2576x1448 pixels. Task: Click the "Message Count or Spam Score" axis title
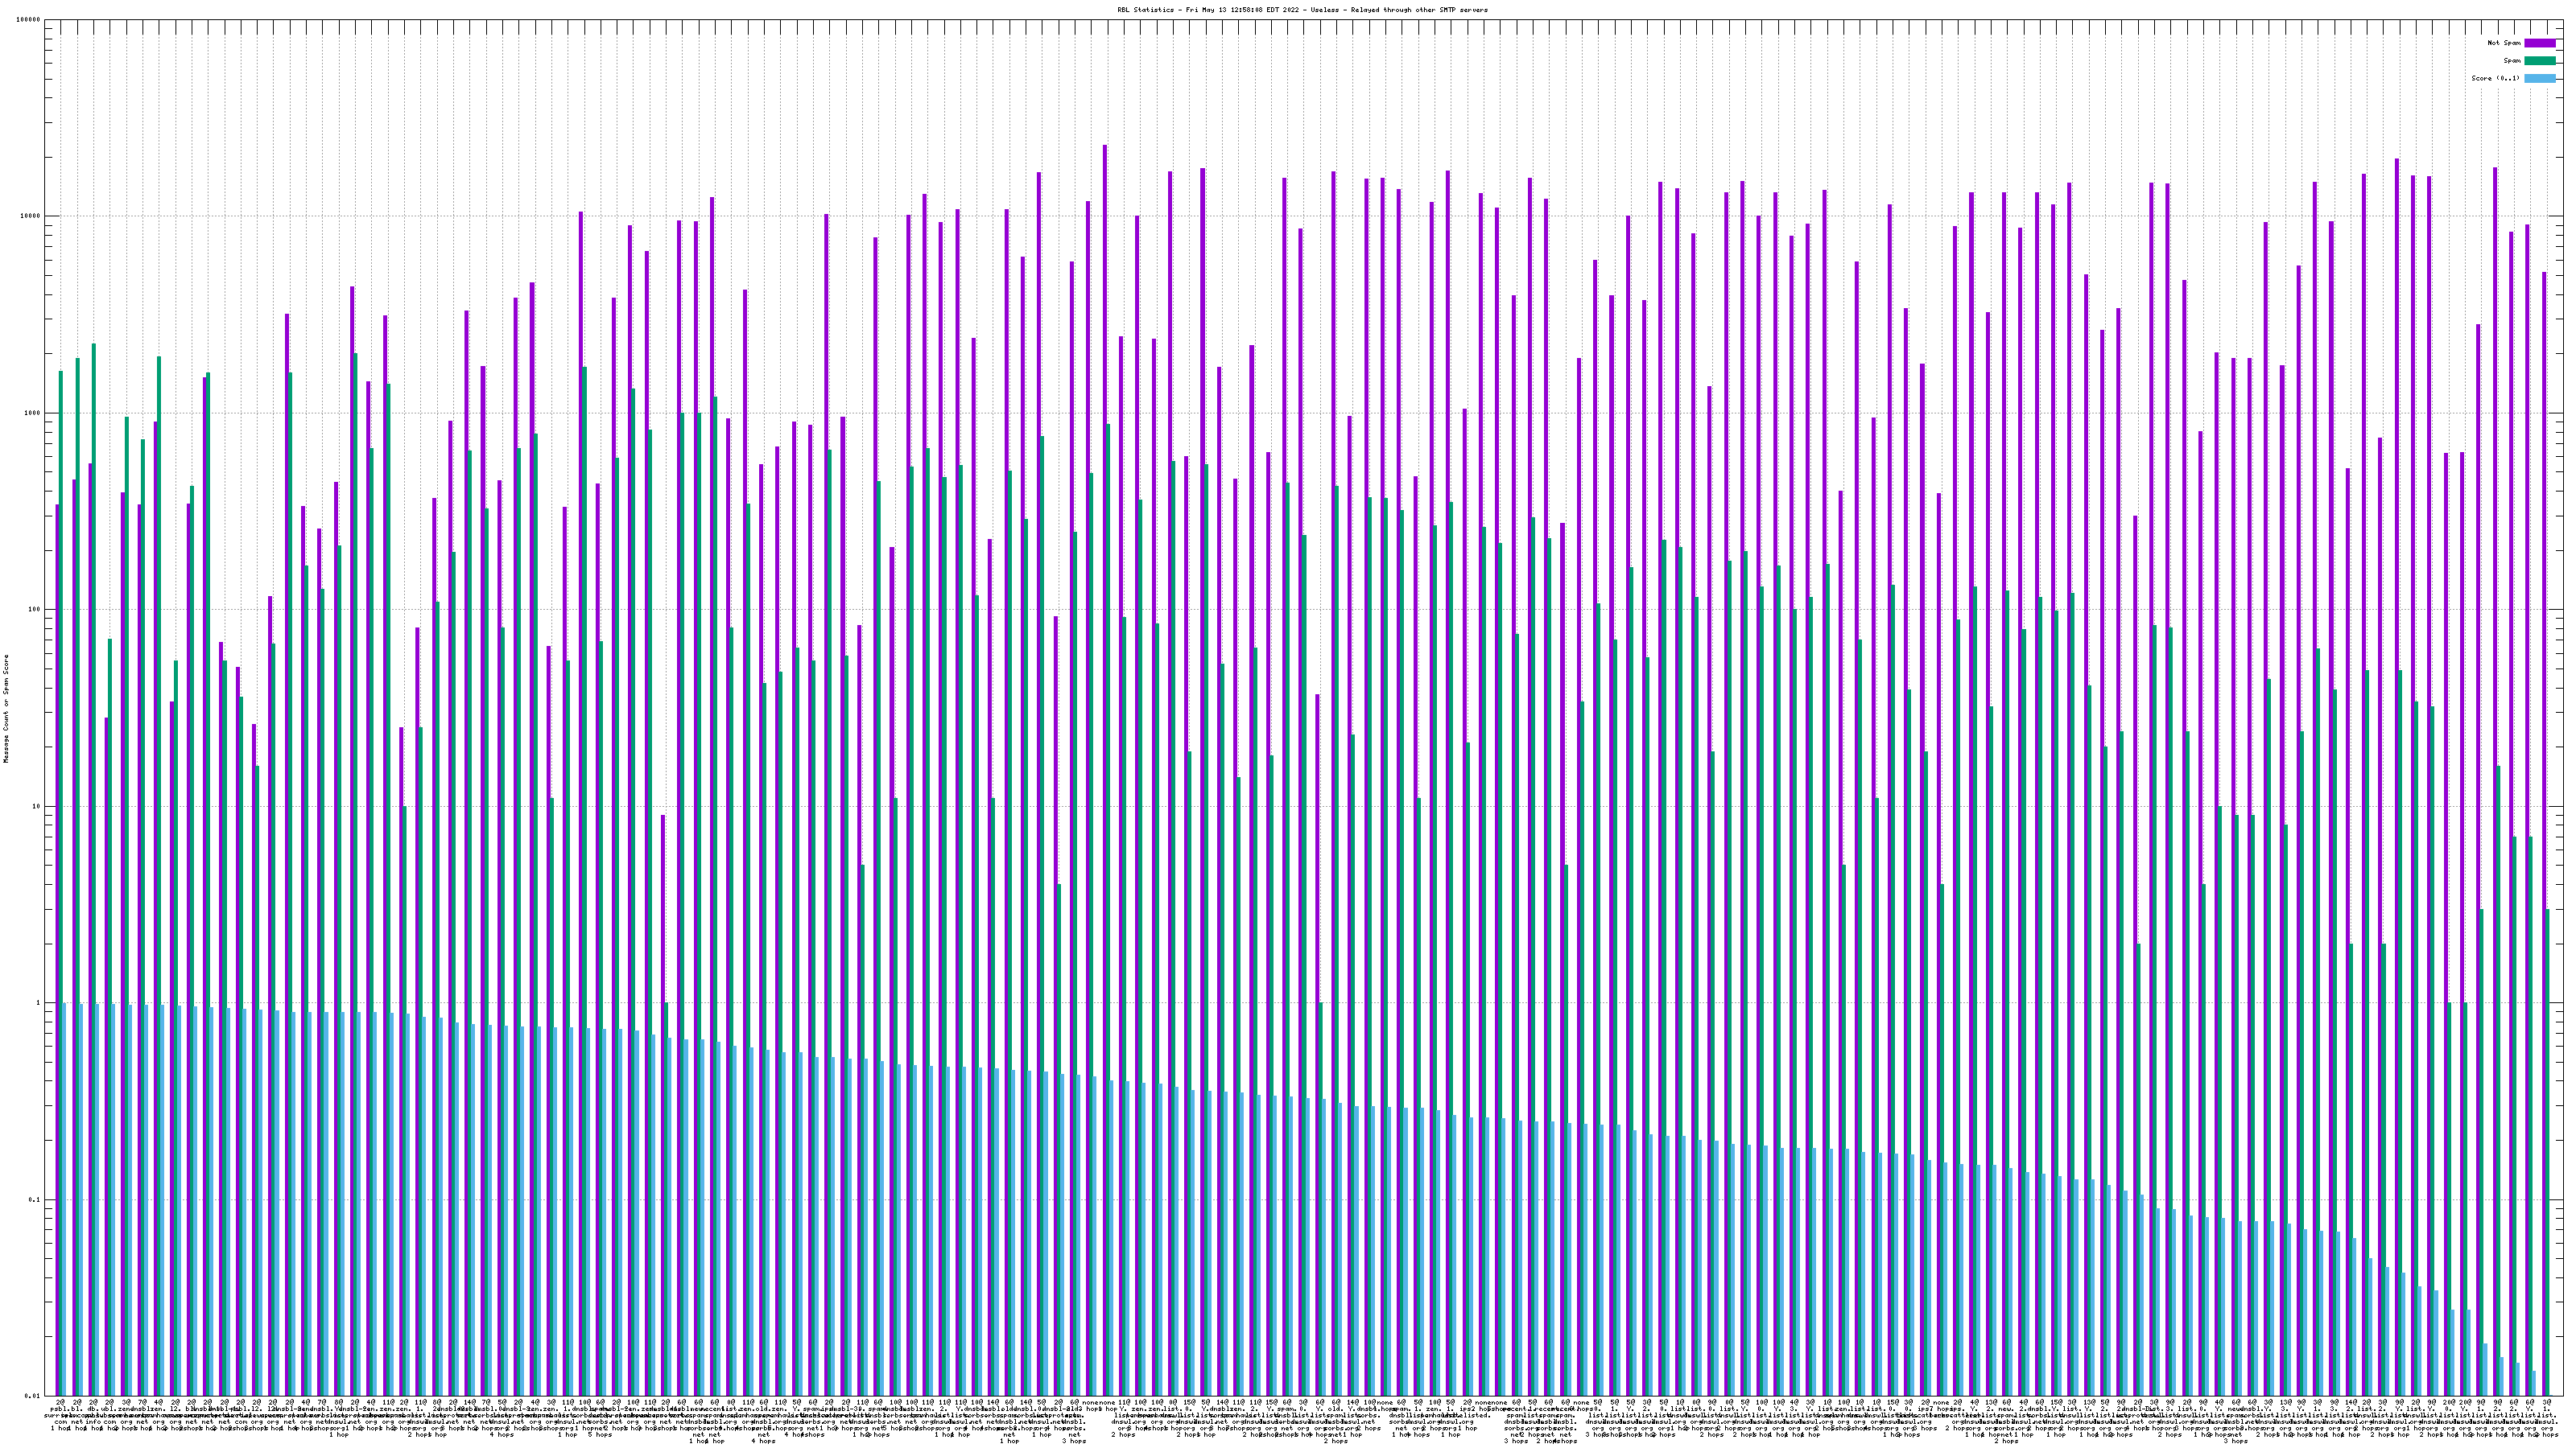[6, 708]
